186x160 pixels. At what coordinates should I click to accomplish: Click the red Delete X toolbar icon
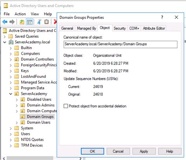[x=55, y=22]
